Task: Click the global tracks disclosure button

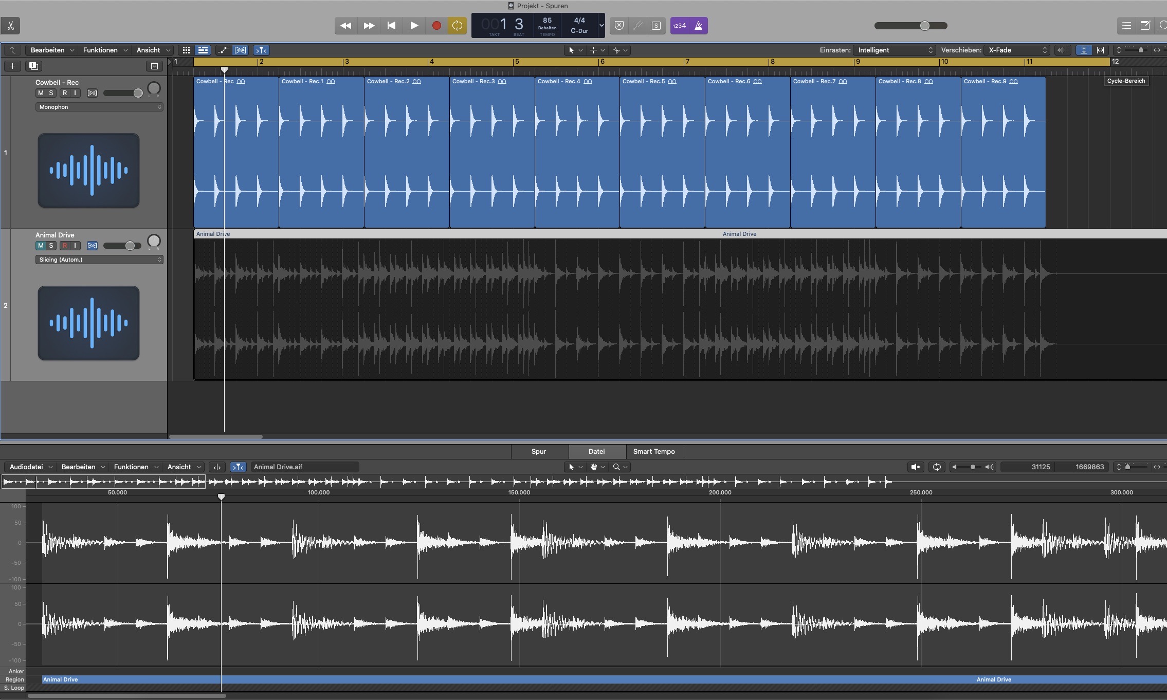Action: (x=154, y=66)
